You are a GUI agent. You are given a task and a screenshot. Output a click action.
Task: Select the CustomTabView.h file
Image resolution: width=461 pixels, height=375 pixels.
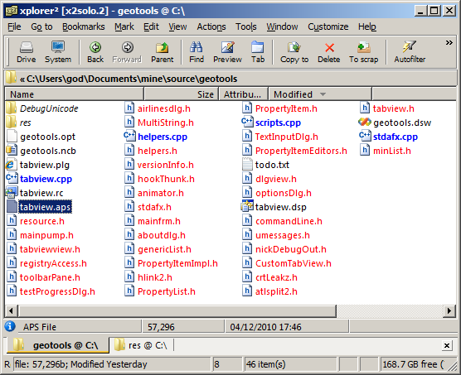tap(294, 263)
